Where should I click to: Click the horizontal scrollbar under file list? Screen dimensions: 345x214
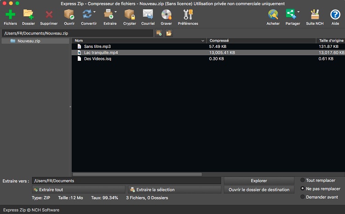tap(137, 174)
